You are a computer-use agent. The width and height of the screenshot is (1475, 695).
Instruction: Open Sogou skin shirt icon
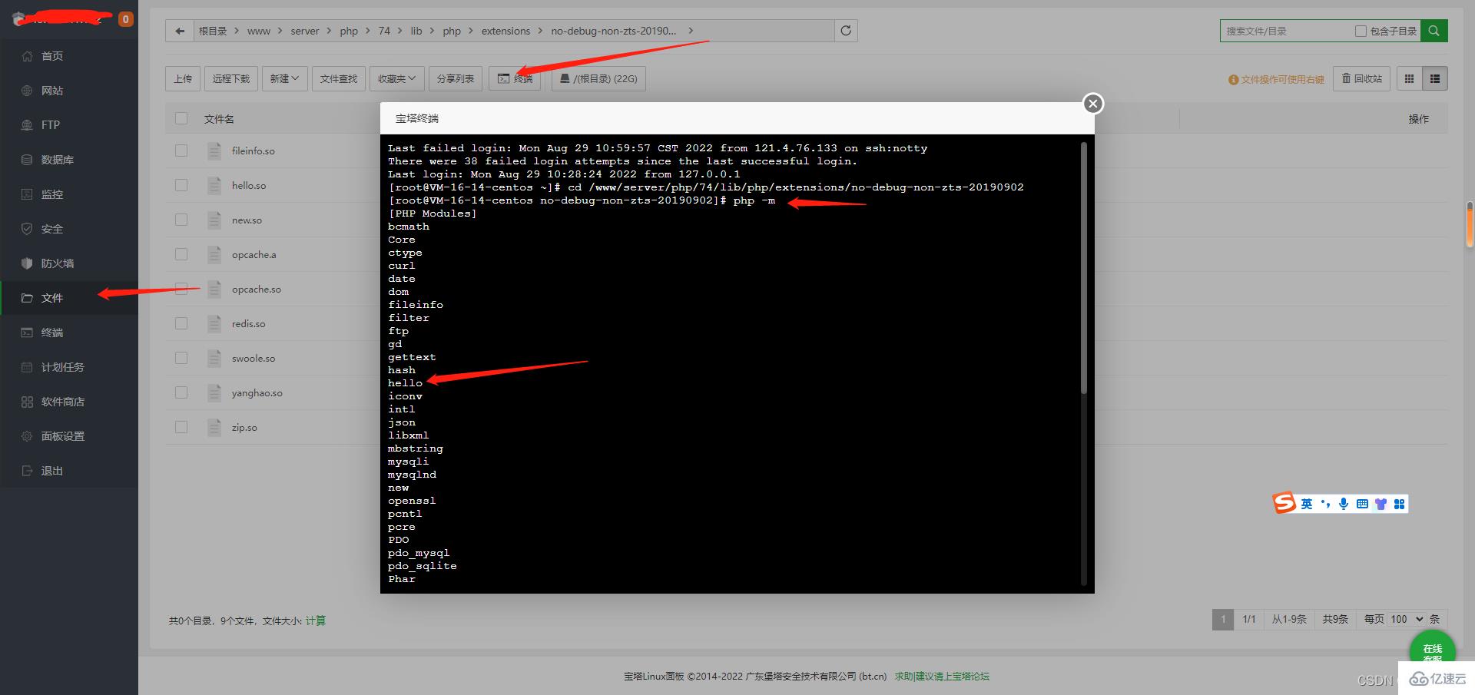tap(1381, 504)
